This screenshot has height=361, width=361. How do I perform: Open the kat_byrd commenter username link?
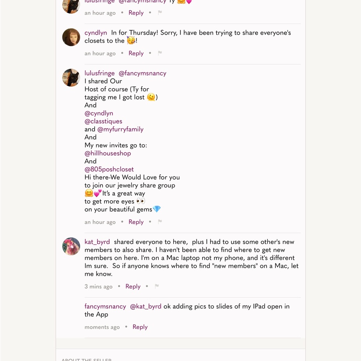(x=97, y=242)
